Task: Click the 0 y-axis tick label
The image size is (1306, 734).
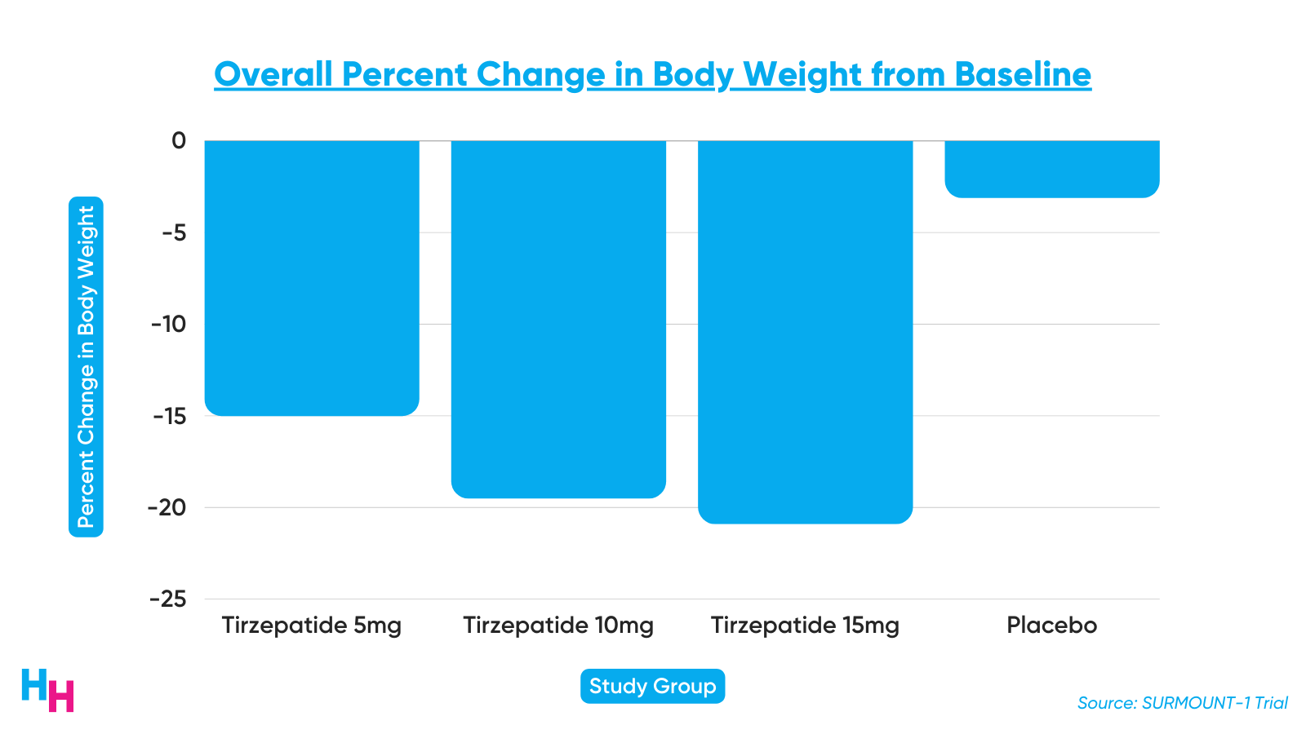Action: coord(179,141)
